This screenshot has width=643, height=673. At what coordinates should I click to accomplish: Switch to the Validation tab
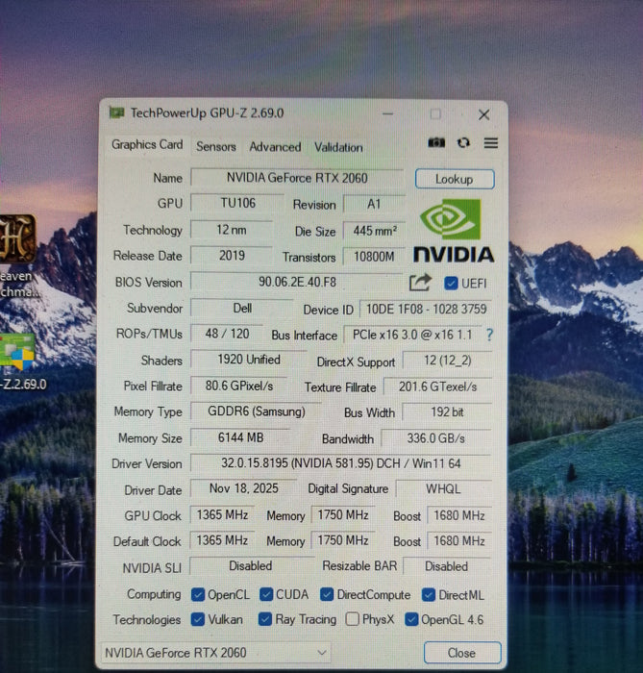coord(338,147)
